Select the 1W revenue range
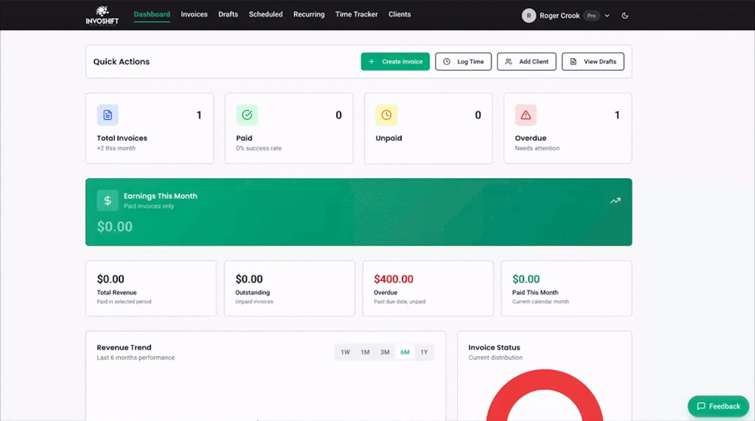 point(345,352)
